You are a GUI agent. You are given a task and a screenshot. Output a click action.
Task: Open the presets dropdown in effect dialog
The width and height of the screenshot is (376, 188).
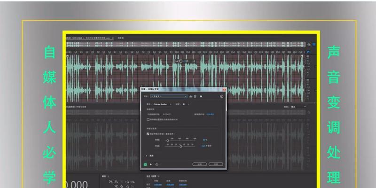pyautogui.click(x=169, y=96)
